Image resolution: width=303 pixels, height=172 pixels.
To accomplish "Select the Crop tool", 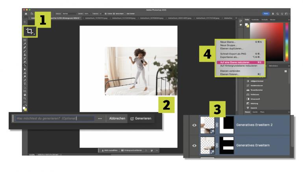I will coord(30,31).
